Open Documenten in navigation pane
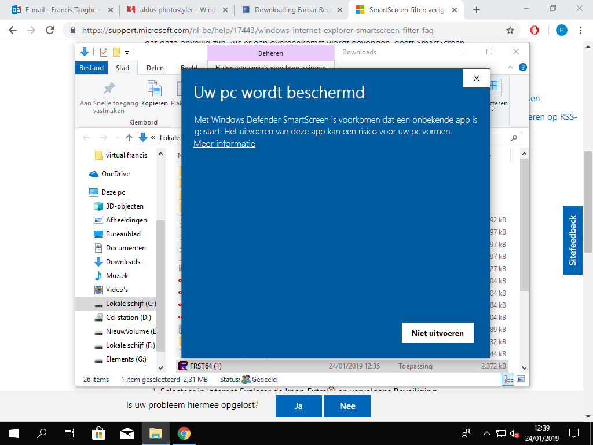The height and width of the screenshot is (445, 593). point(119,248)
